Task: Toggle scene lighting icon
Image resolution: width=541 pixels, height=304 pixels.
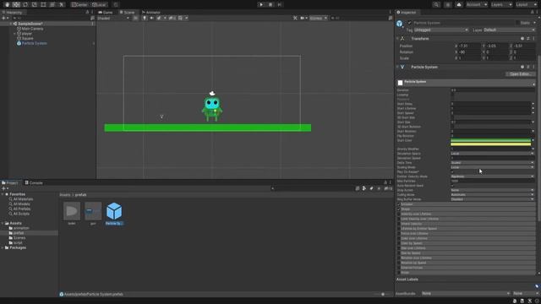Action: coord(145,18)
